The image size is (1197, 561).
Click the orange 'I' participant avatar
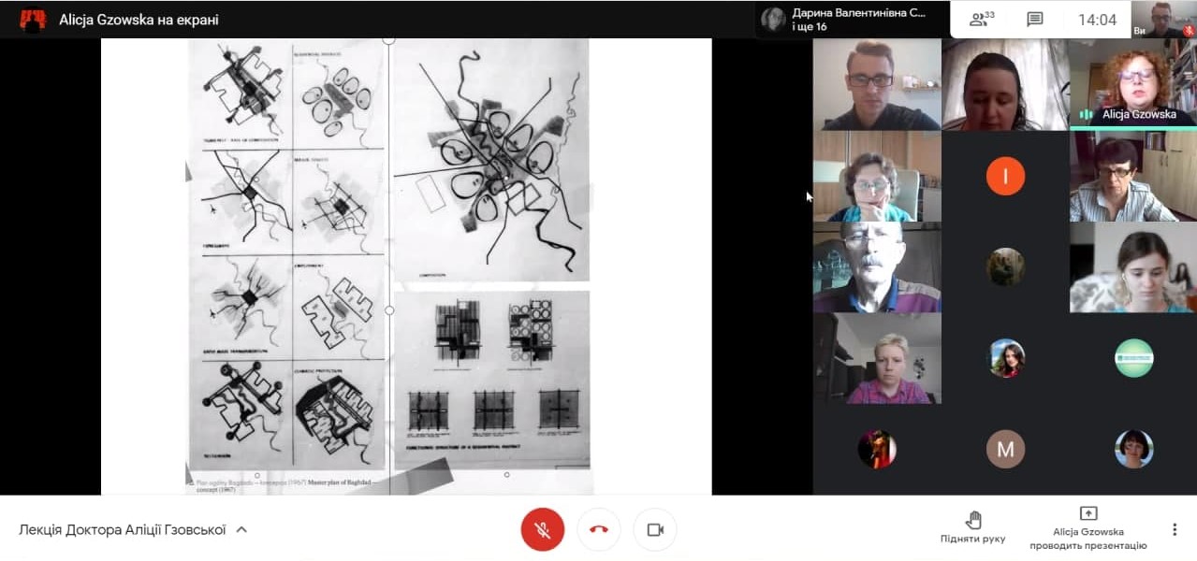tap(1005, 176)
